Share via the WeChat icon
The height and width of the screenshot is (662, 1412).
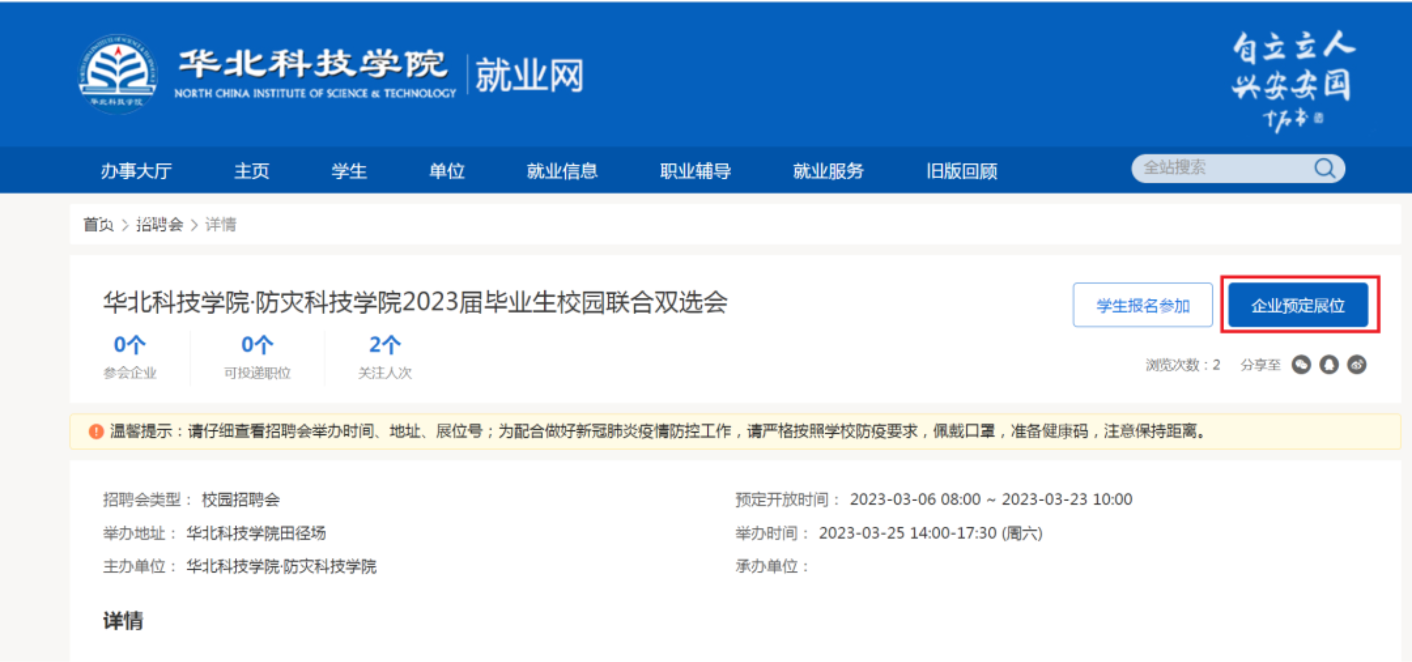tap(1301, 365)
